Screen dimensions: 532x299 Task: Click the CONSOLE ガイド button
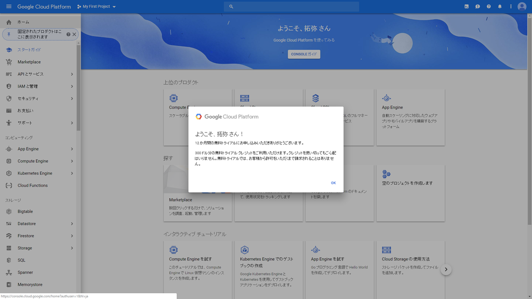[303, 54]
